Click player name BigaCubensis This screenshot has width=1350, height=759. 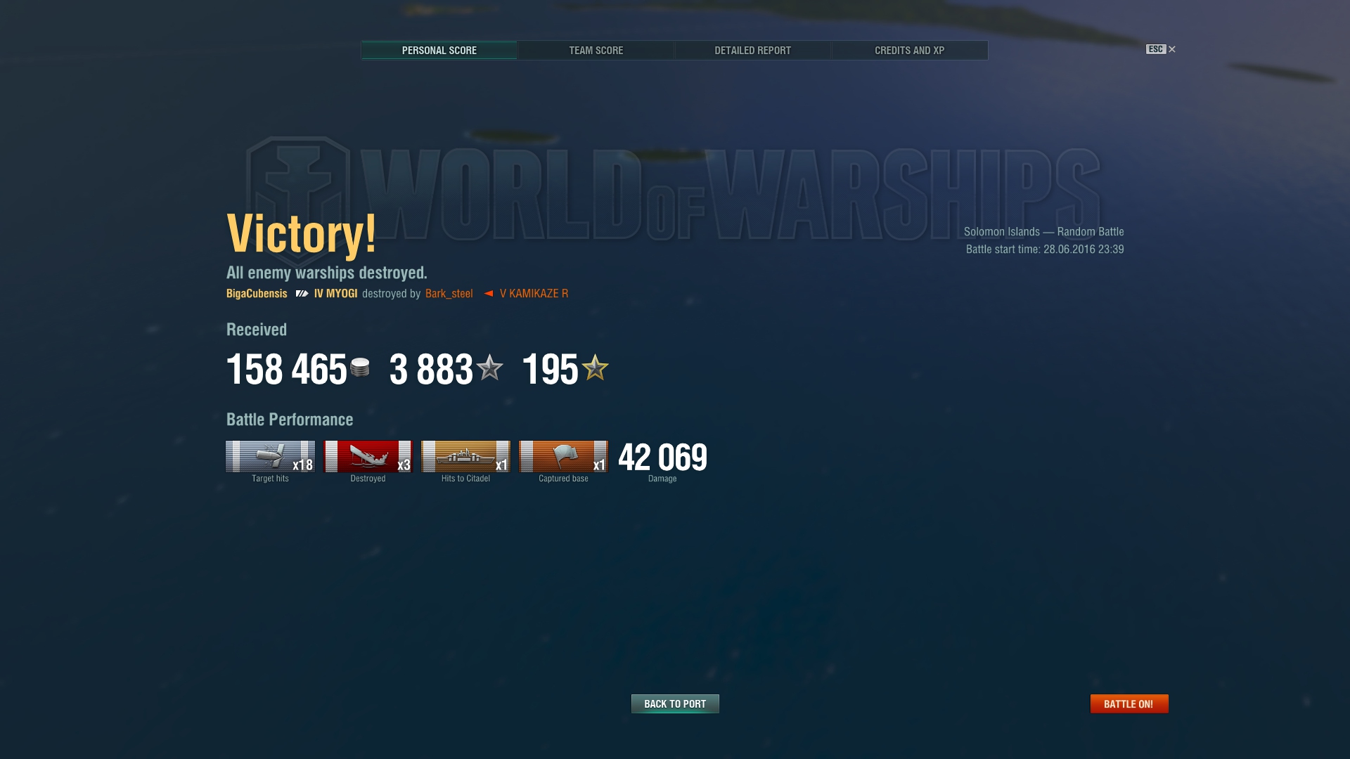point(257,294)
